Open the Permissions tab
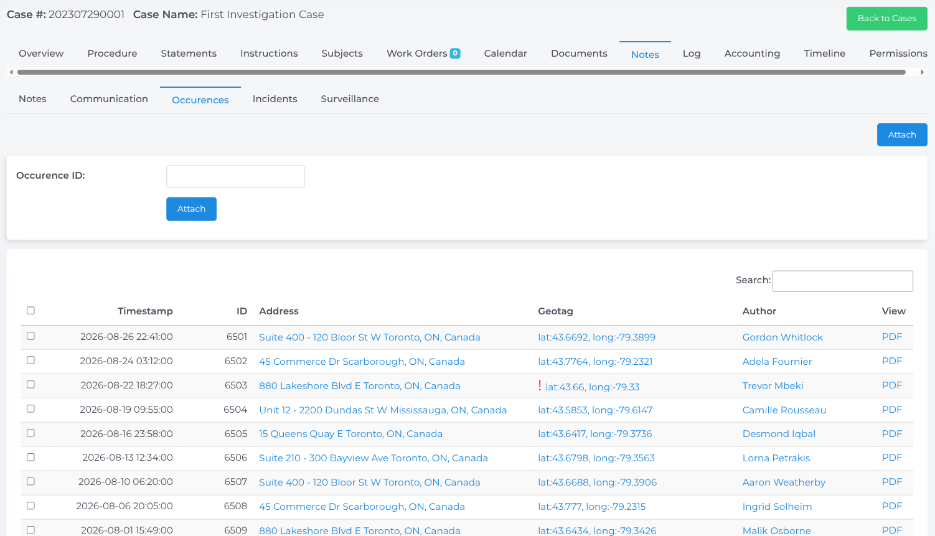Viewport: 935px width, 536px height. [x=898, y=54]
